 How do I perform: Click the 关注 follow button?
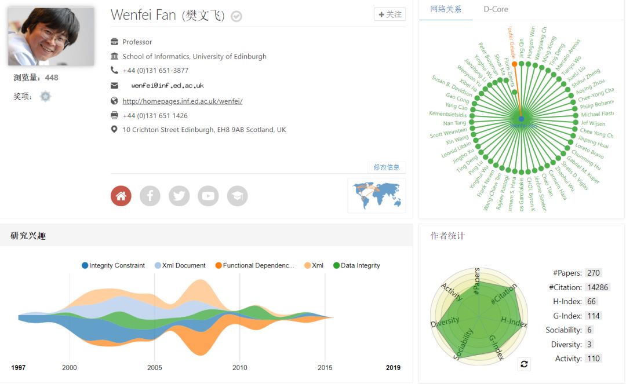390,14
